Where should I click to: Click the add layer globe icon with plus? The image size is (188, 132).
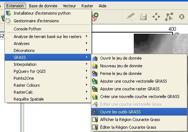coord(95,17)
